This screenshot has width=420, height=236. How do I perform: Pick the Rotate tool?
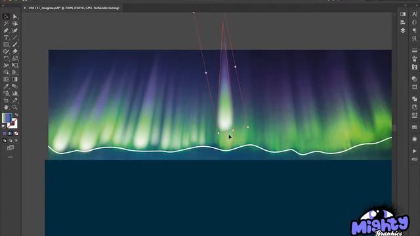coord(6,58)
